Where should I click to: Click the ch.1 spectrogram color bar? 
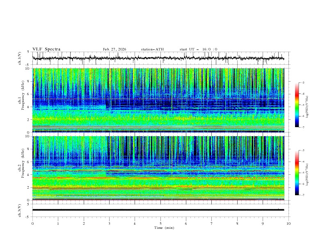[297, 105]
